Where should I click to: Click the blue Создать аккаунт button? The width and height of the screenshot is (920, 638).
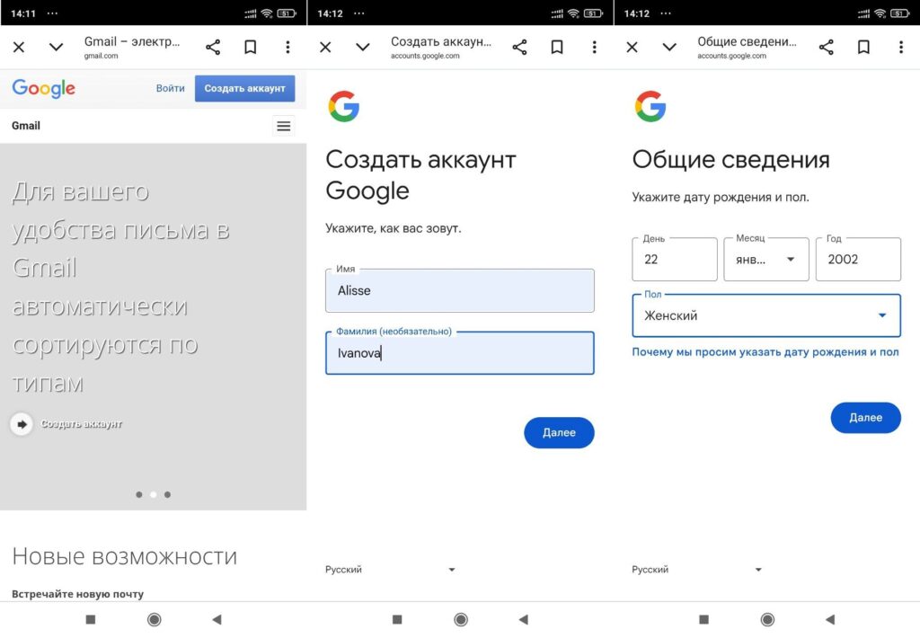pos(244,88)
